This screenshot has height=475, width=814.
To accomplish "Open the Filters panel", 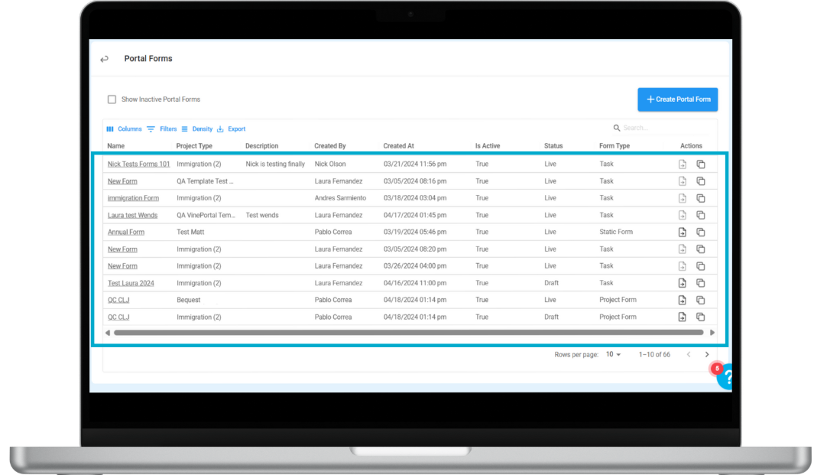I will (x=162, y=129).
